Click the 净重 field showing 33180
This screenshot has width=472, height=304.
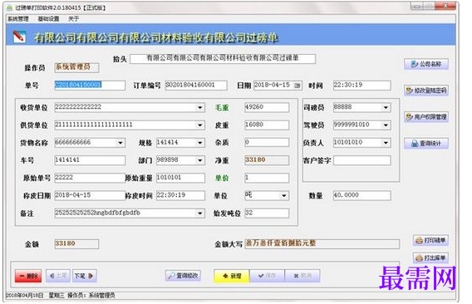coord(267,160)
